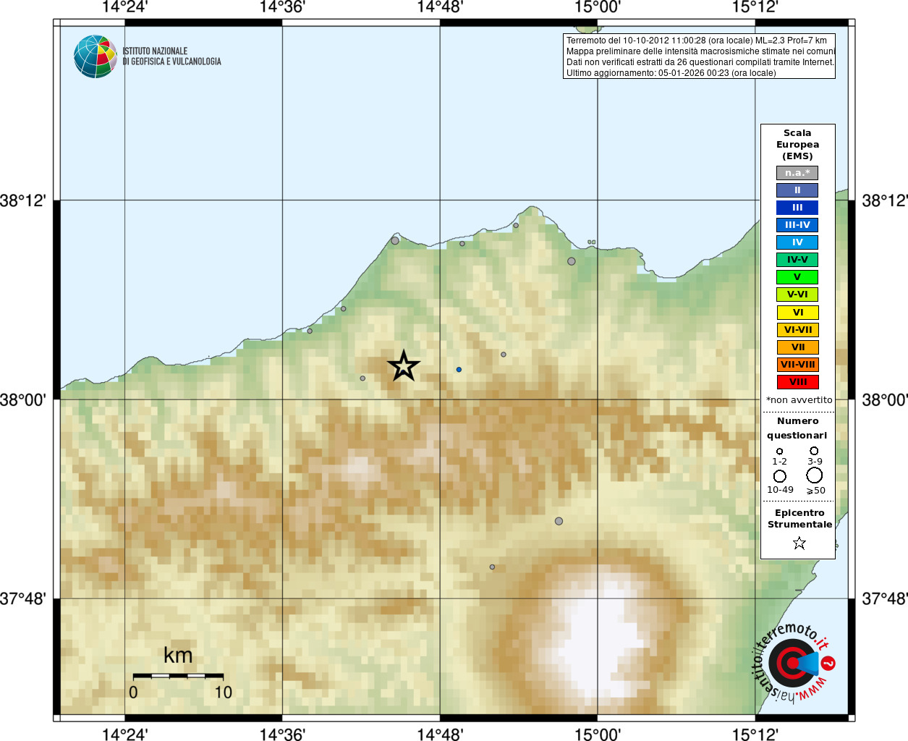
Task: Click the '10' label under the scale bar
Action: coord(224,693)
